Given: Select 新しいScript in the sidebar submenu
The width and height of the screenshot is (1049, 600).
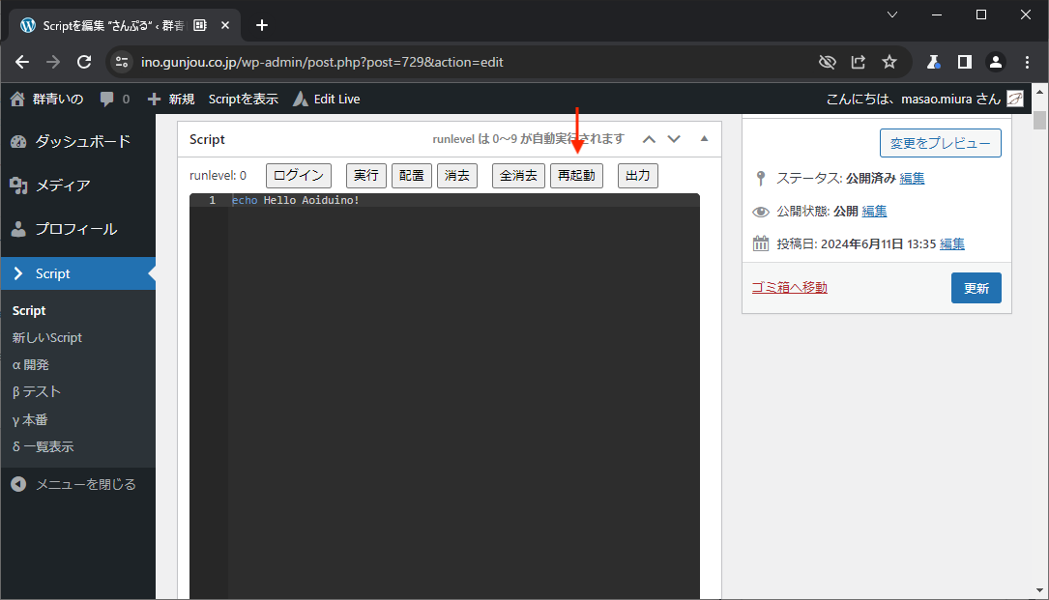Looking at the screenshot, I should tap(47, 338).
